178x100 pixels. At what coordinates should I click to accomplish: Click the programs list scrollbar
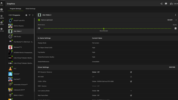(34, 55)
